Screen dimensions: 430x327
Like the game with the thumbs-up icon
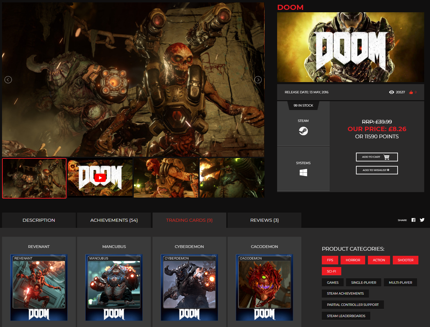[x=411, y=92]
